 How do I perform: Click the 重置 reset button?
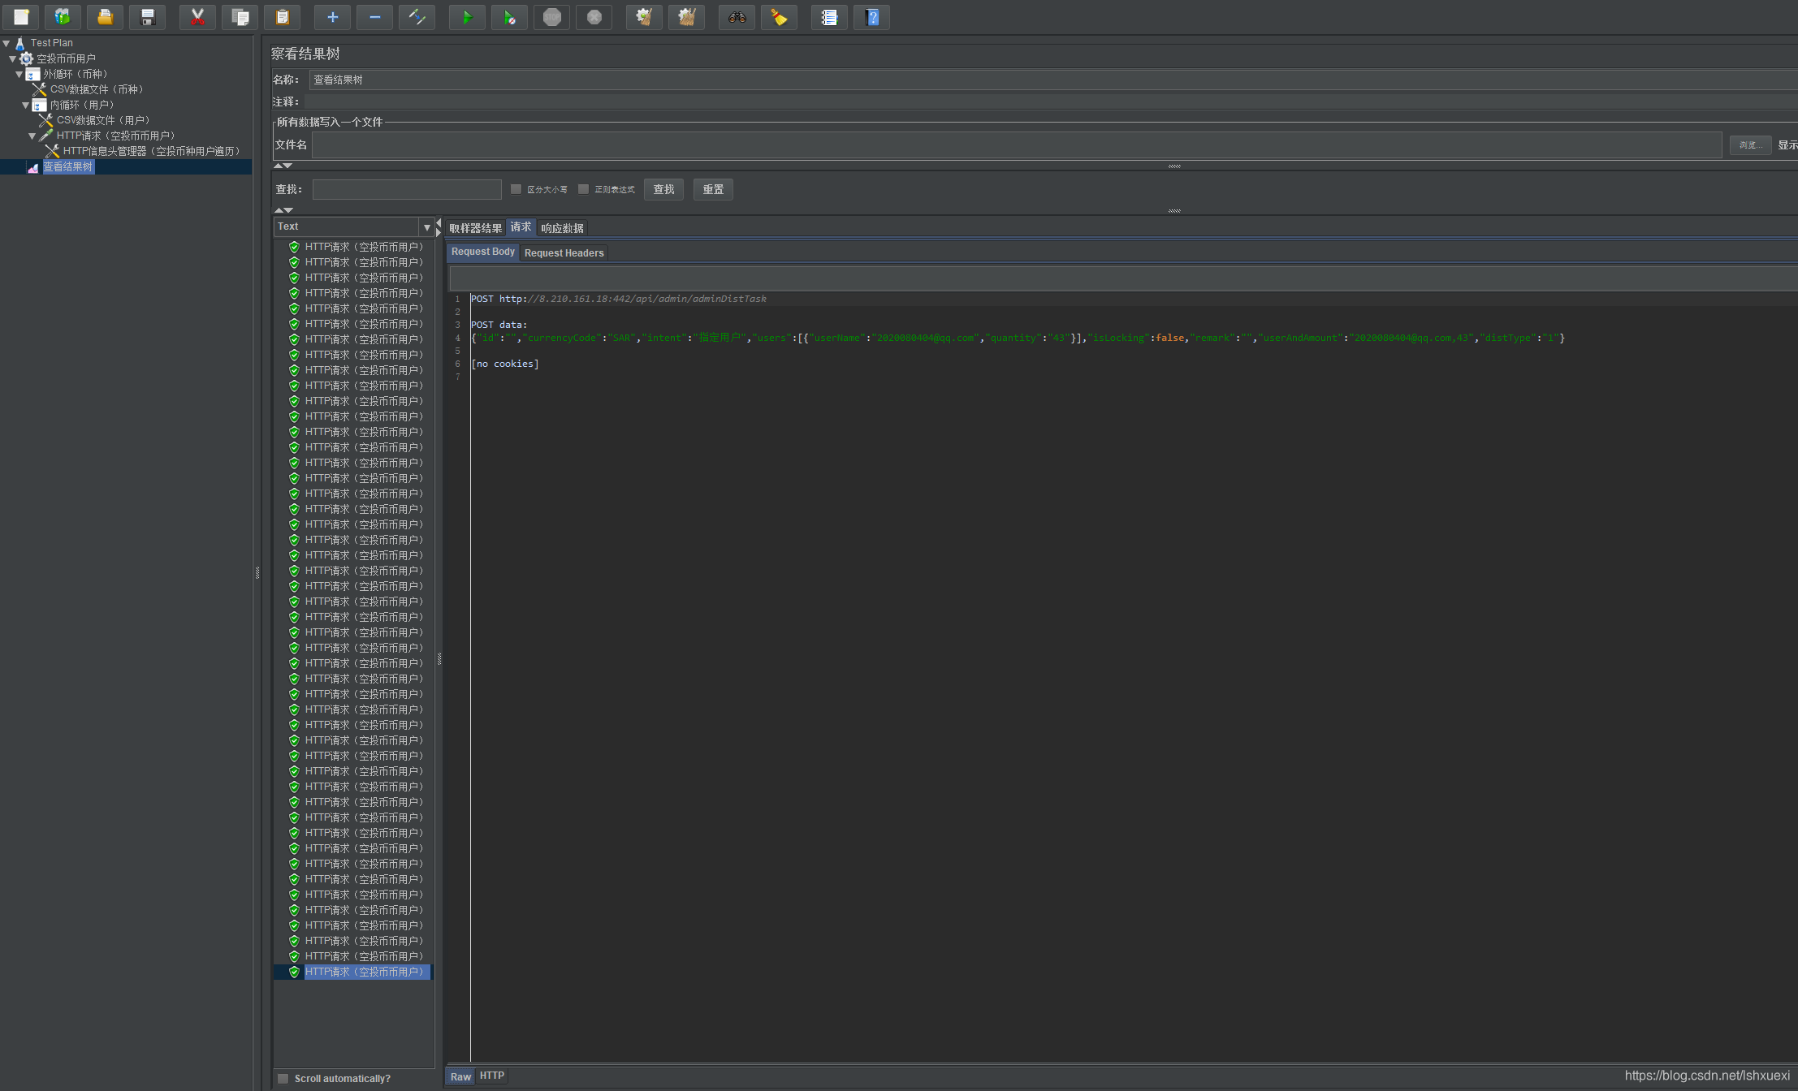click(713, 189)
